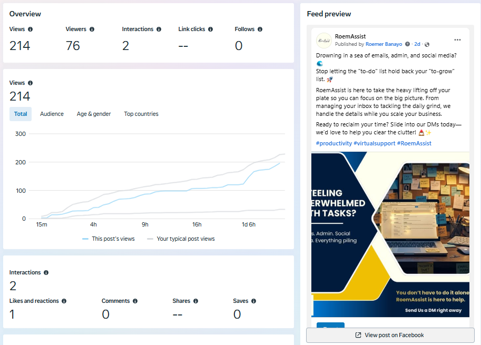Click the #RoemAssist hashtag
The width and height of the screenshot is (481, 345).
click(x=414, y=143)
